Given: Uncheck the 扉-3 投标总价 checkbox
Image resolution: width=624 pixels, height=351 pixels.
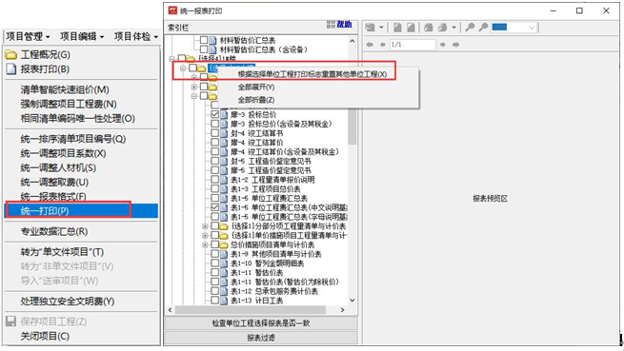Looking at the screenshot, I should coord(215,114).
